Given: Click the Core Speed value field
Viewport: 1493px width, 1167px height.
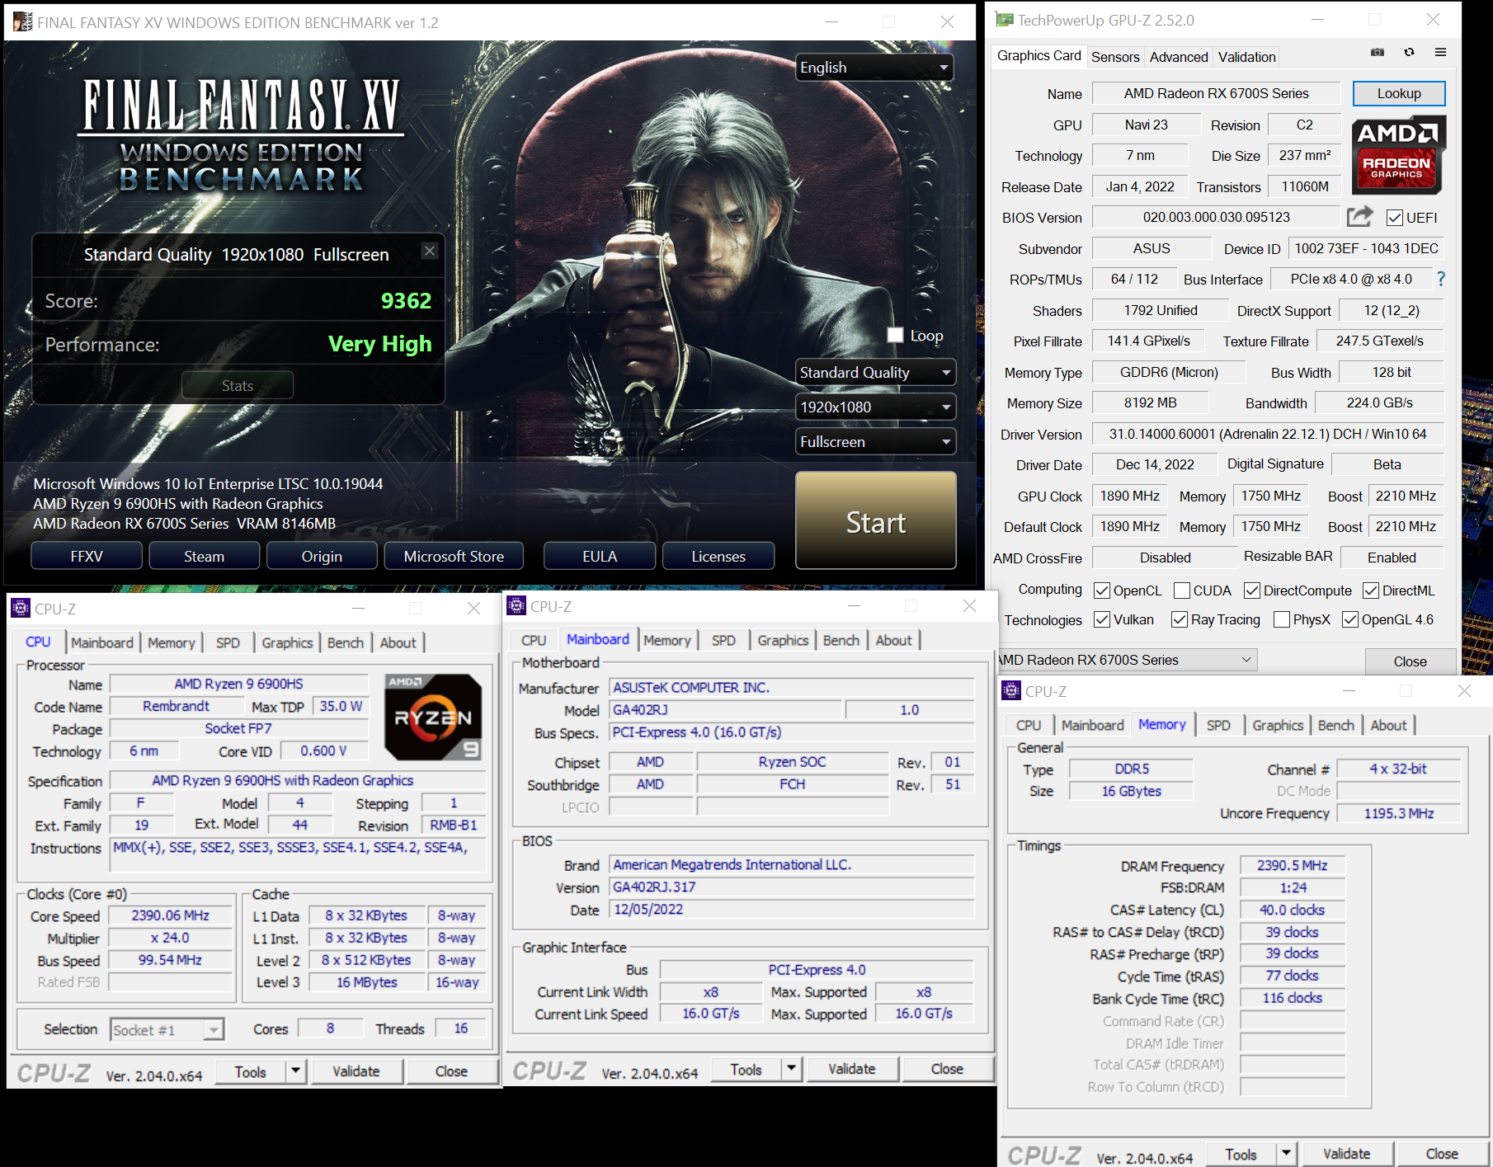Looking at the screenshot, I should (x=171, y=915).
